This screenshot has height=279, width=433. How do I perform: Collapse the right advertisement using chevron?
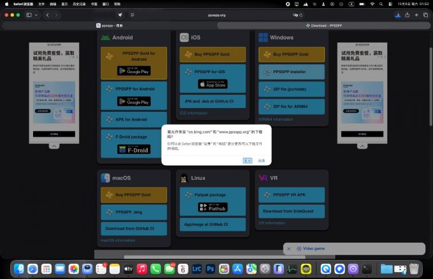click(362, 146)
